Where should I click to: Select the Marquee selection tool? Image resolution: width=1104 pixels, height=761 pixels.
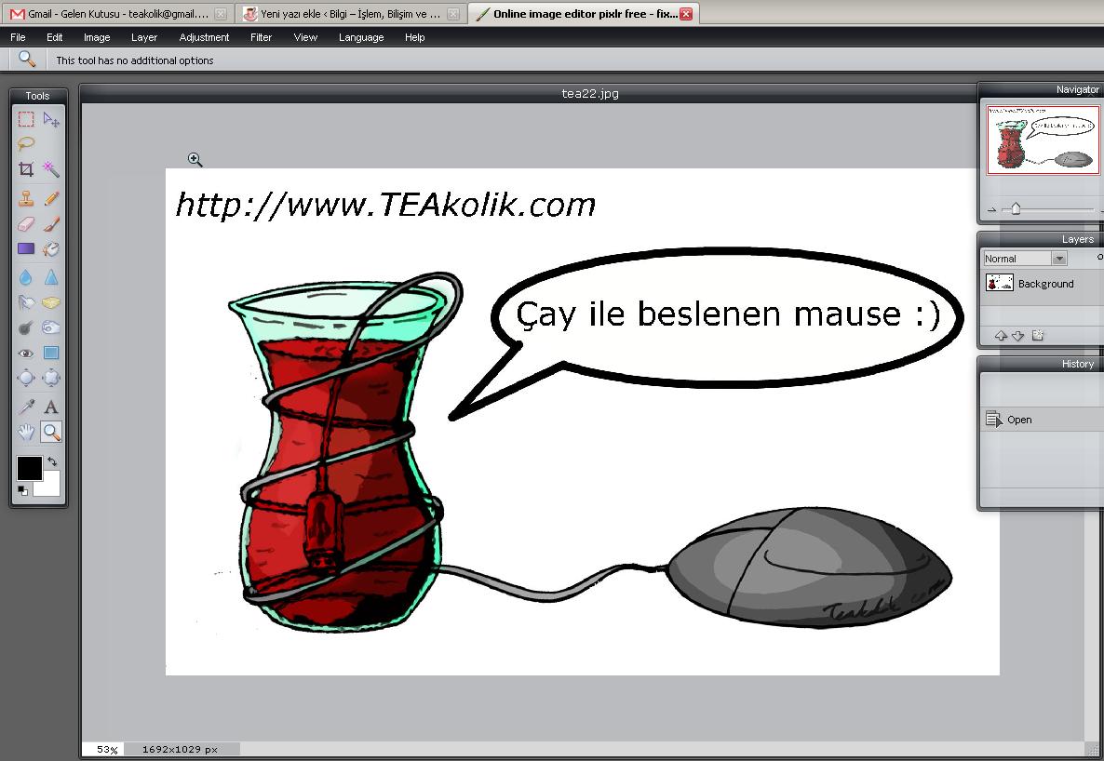(x=26, y=119)
